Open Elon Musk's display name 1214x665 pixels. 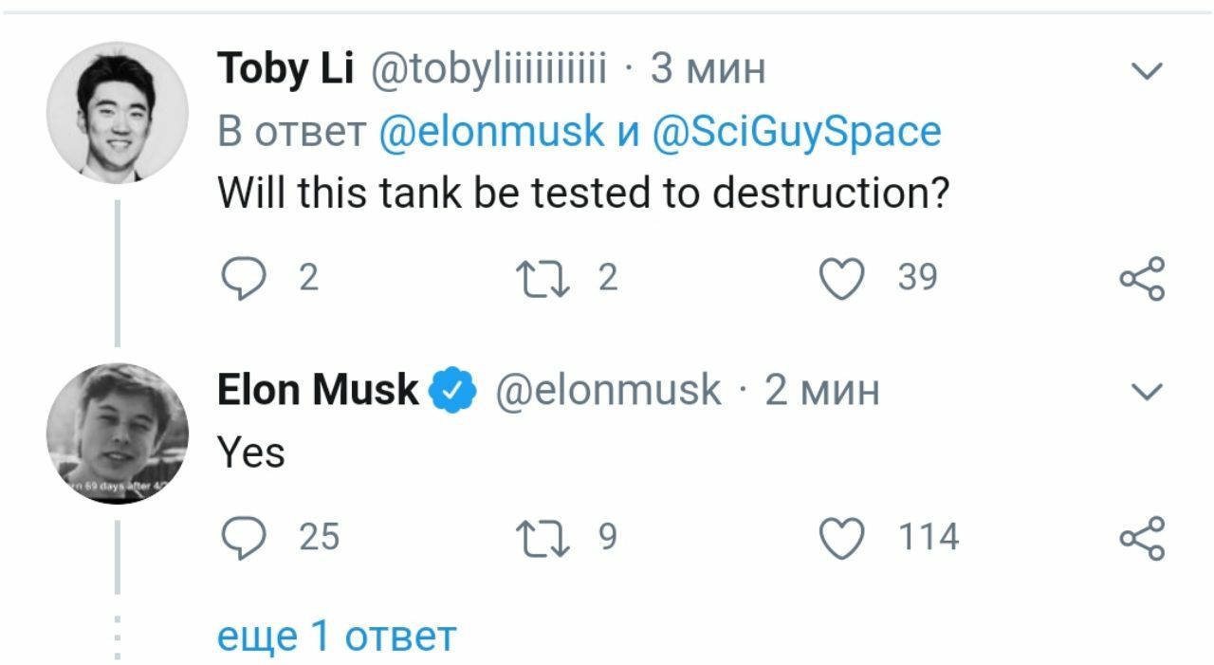[318, 390]
